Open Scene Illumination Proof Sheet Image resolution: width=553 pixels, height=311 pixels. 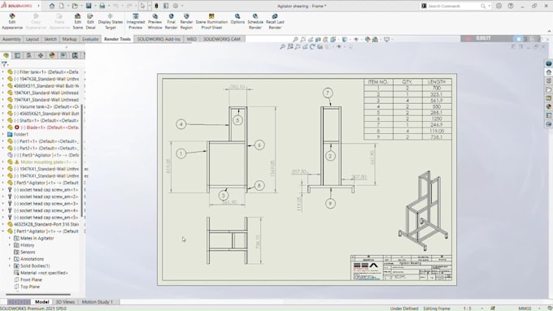(x=211, y=21)
